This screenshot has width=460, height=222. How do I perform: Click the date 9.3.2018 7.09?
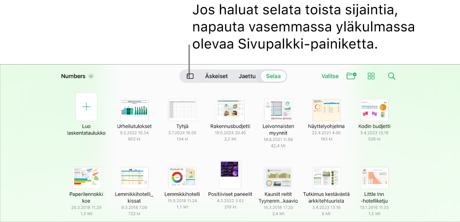pyautogui.click(x=134, y=207)
